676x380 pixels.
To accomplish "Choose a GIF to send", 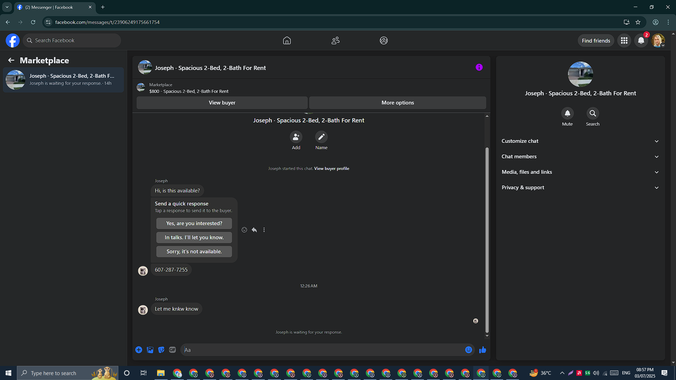I will 172,350.
